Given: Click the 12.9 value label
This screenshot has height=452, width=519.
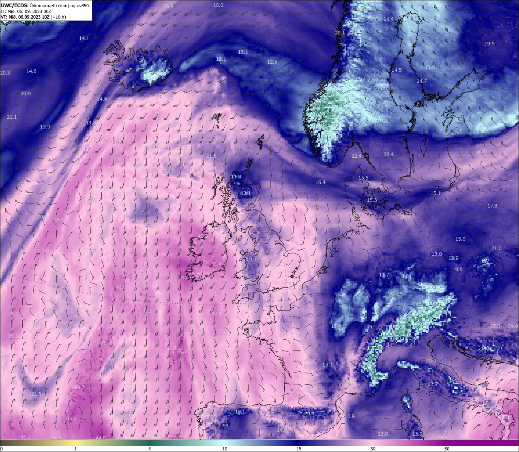Looking at the screenshot, I should coord(453,258).
